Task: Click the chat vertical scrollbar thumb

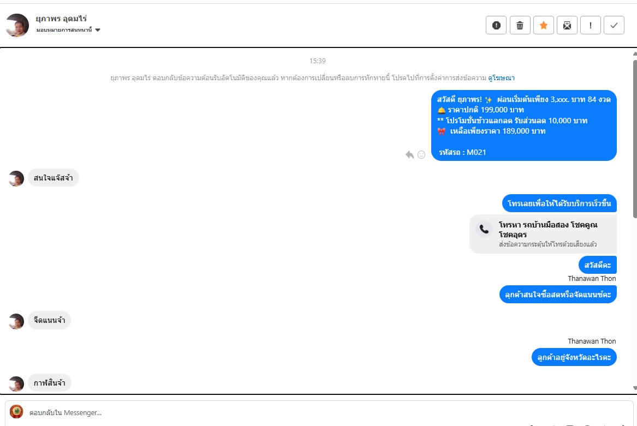Action: point(635,139)
